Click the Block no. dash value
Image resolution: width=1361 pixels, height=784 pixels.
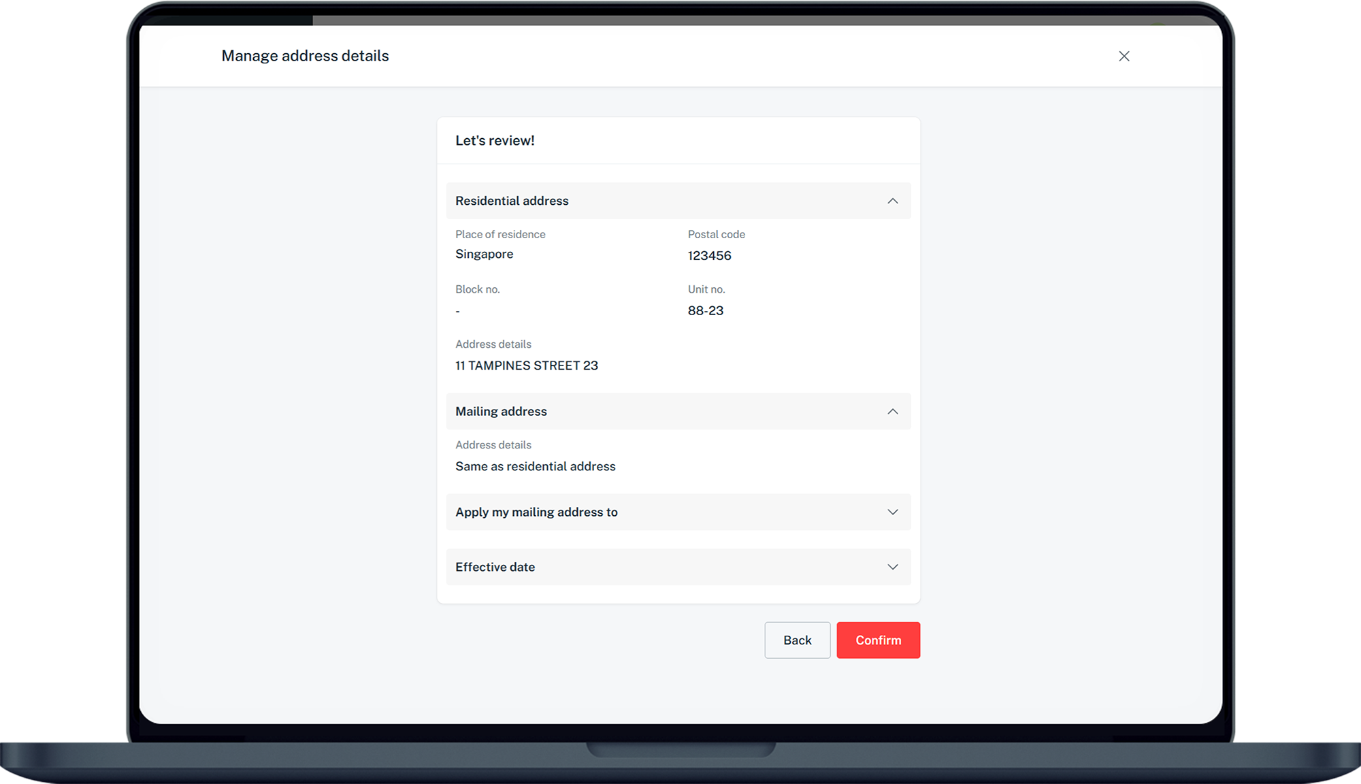[457, 312]
